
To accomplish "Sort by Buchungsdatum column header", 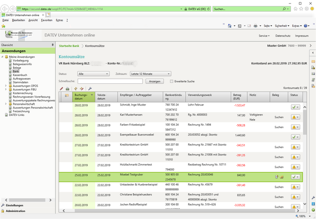I will [84, 97].
